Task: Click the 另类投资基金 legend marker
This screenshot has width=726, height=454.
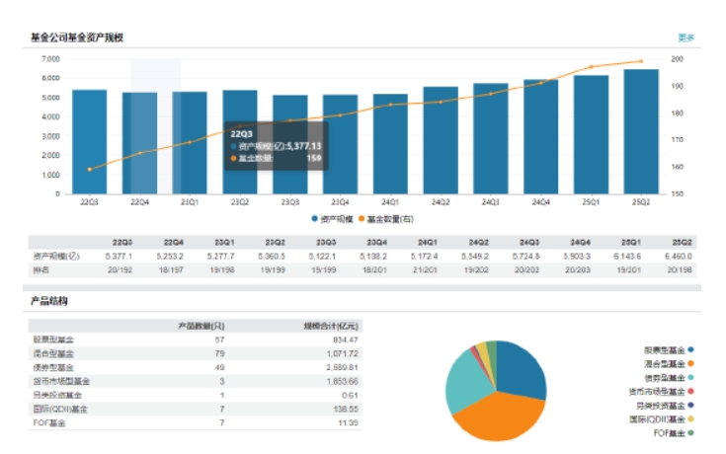Action: pyautogui.click(x=690, y=405)
